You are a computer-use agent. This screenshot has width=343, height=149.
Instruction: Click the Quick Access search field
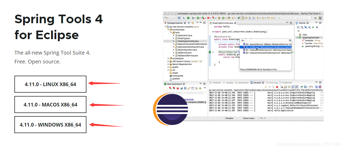302,18
